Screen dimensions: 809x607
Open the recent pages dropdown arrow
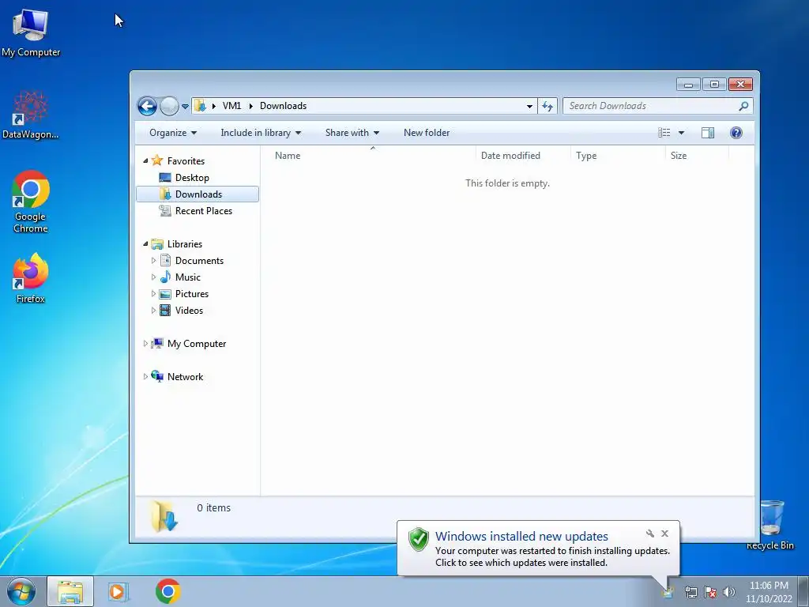coord(185,107)
